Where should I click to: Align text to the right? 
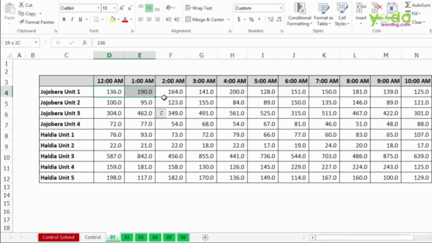(x=157, y=20)
